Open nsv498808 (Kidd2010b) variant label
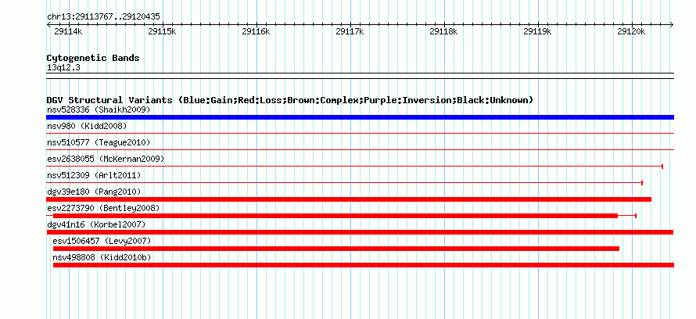This screenshot has width=696, height=319. (102, 257)
